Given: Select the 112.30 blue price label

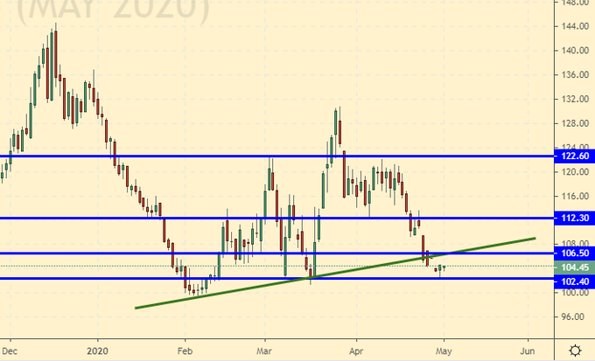Looking at the screenshot, I should (x=574, y=219).
